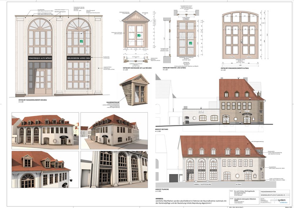Click "DENKMALRECHTLICHE PLANUNG V5" in the title block

(273, 195)
